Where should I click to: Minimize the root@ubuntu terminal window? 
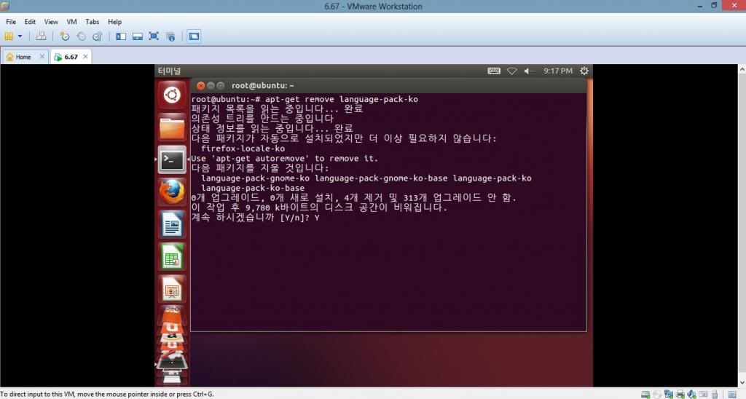pos(211,86)
